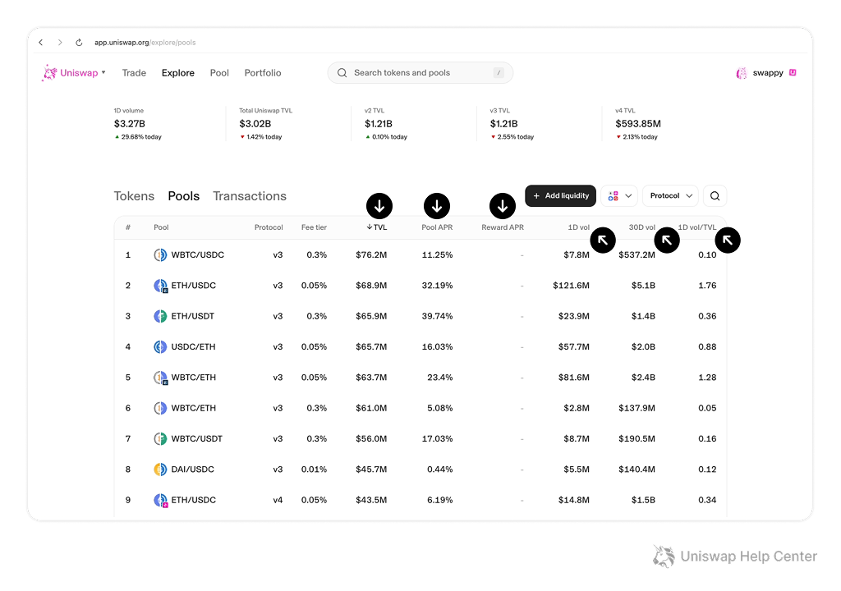
Task: Open the Trade menu item
Action: pyautogui.click(x=134, y=73)
